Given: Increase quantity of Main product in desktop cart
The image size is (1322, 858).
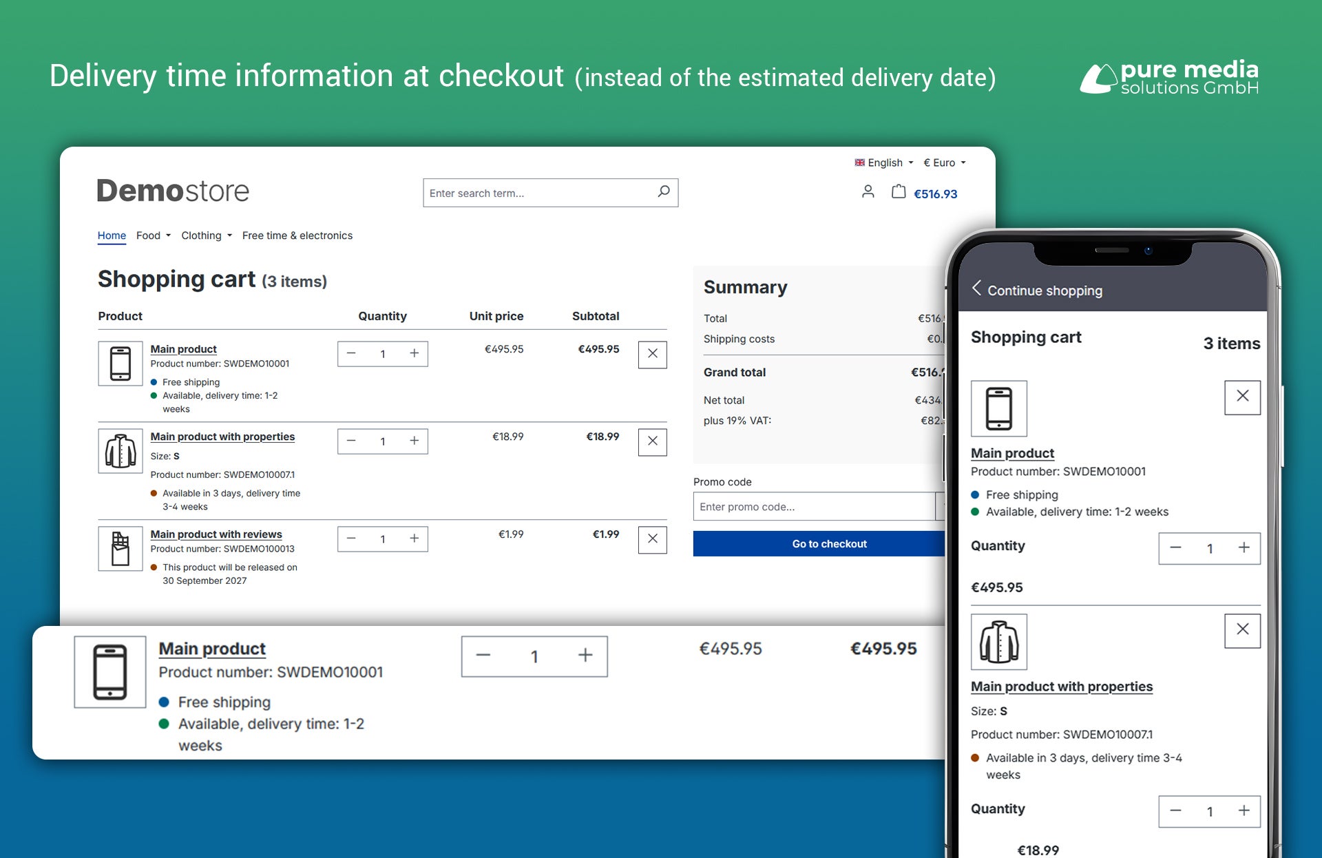Looking at the screenshot, I should 415,353.
